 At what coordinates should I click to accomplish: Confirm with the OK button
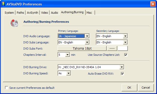click(x=129, y=88)
